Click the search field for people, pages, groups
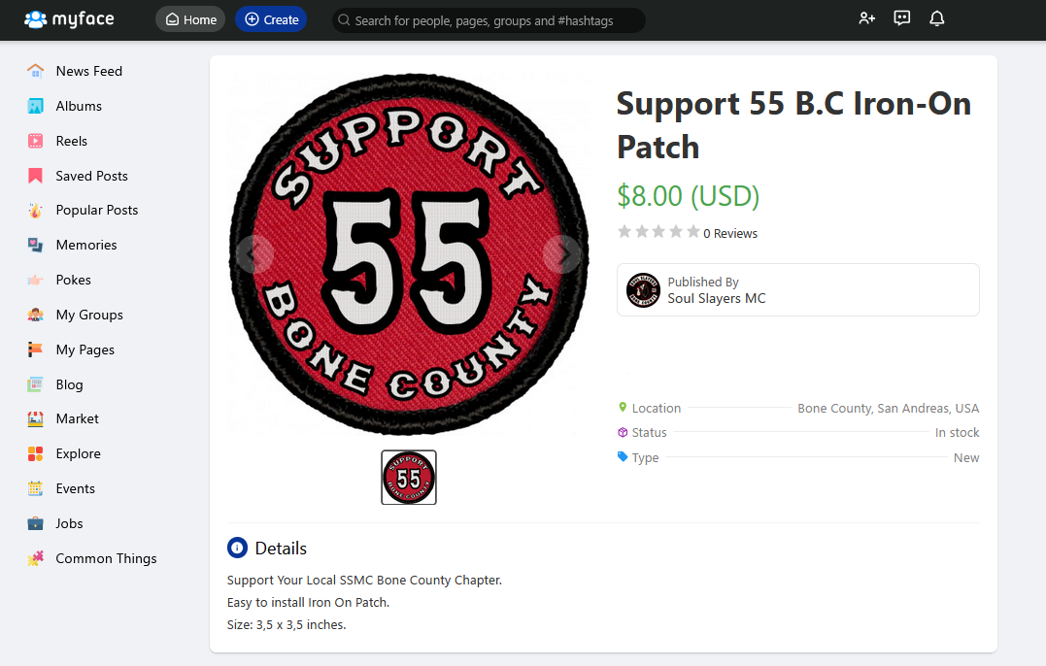This screenshot has width=1046, height=666. point(489,20)
